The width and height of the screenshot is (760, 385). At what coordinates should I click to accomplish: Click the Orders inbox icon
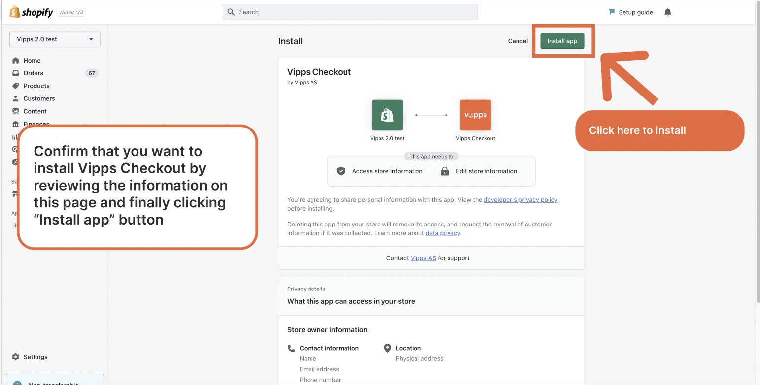16,73
